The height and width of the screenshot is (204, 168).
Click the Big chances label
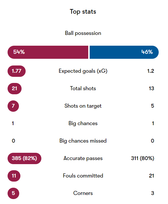83,123
